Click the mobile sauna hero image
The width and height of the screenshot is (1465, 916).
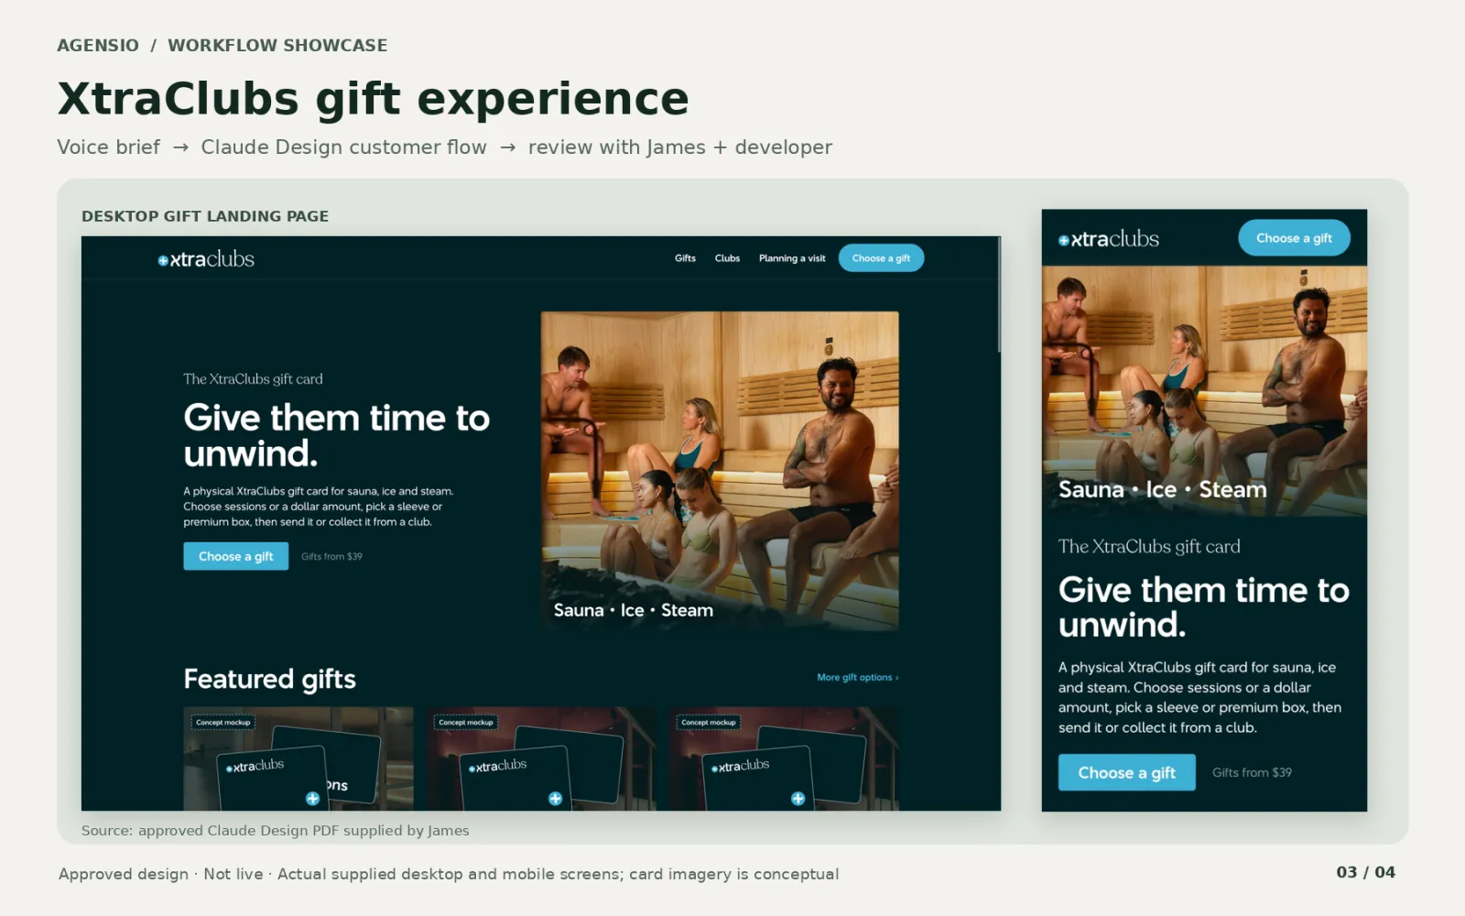tap(1204, 391)
